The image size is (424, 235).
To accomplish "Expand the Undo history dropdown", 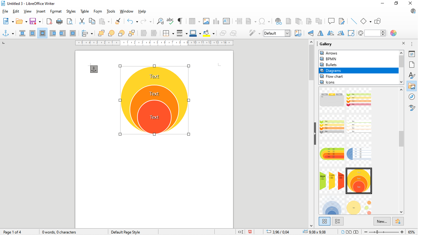I will click(137, 21).
